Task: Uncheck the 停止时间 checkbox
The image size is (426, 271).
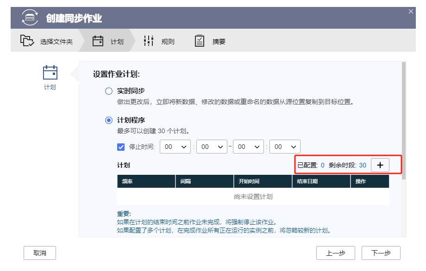Action: 121,147
